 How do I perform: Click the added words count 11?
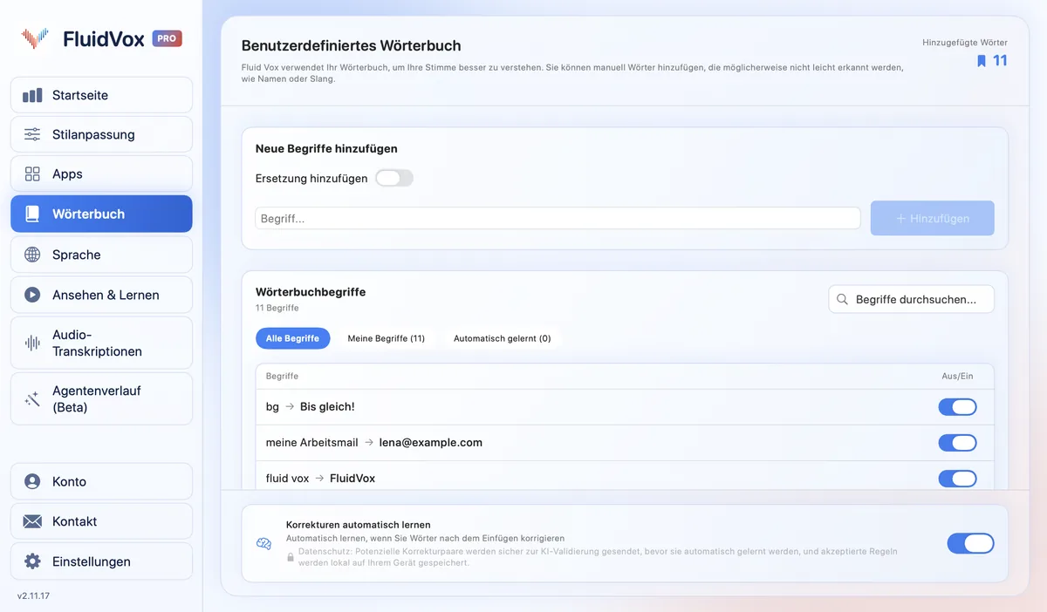[x=1000, y=61]
